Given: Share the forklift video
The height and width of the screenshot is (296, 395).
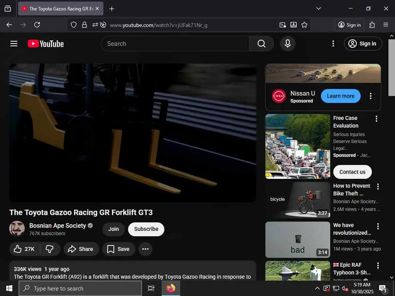Looking at the screenshot, I should pyautogui.click(x=81, y=249).
